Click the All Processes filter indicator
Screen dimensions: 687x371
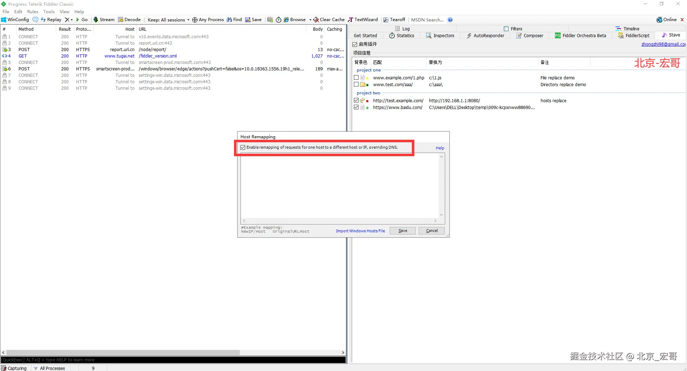point(49,368)
